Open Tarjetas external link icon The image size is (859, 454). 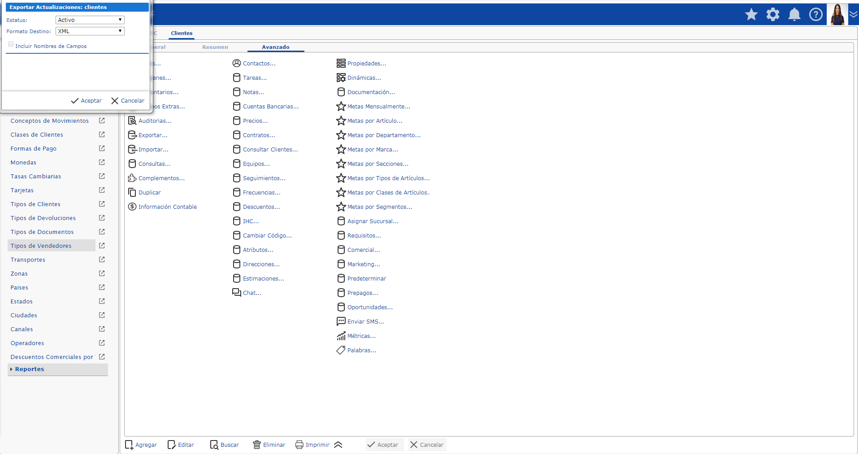tap(102, 190)
